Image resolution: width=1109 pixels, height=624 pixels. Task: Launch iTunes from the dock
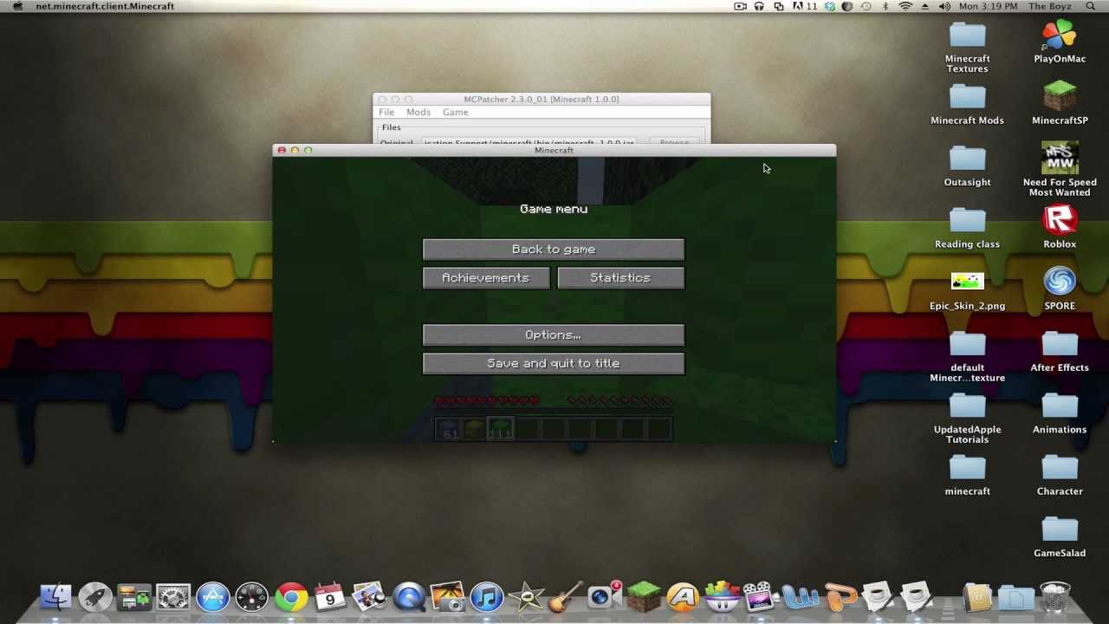tap(487, 596)
